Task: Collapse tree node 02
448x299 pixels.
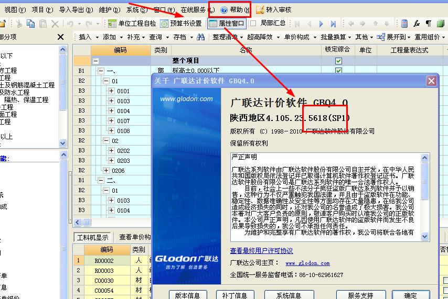Action: click(106, 141)
